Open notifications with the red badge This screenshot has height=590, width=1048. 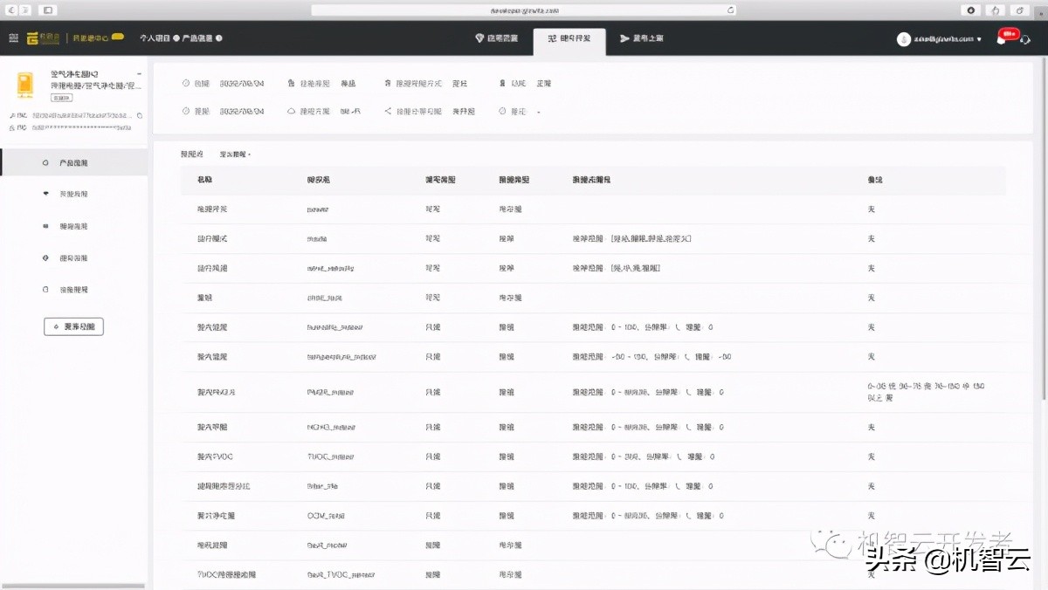pos(1003,38)
